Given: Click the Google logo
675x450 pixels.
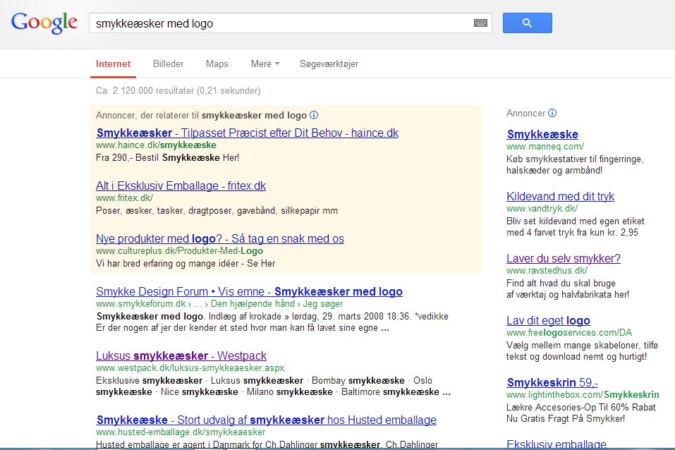Looking at the screenshot, I should pos(44,23).
